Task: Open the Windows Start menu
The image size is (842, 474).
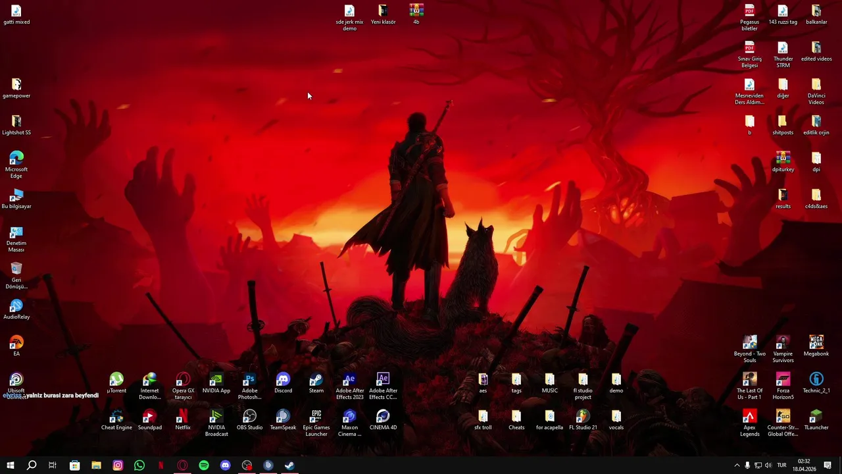Action: (10, 465)
